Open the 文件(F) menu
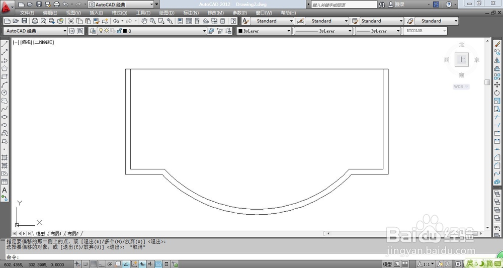Image resolution: width=503 pixels, height=268 pixels. click(x=27, y=13)
